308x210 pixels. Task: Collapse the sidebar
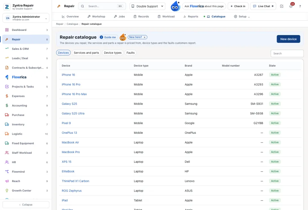click(x=26, y=205)
